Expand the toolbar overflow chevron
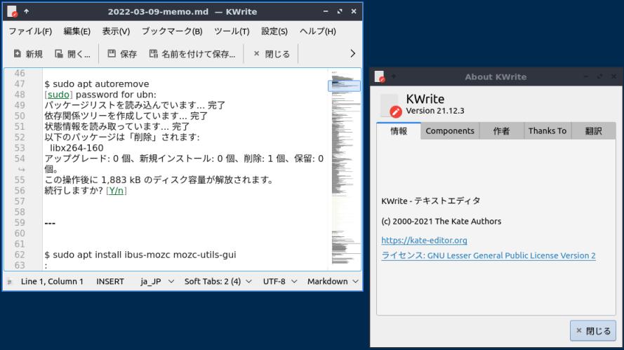The width and height of the screenshot is (624, 350). (352, 54)
